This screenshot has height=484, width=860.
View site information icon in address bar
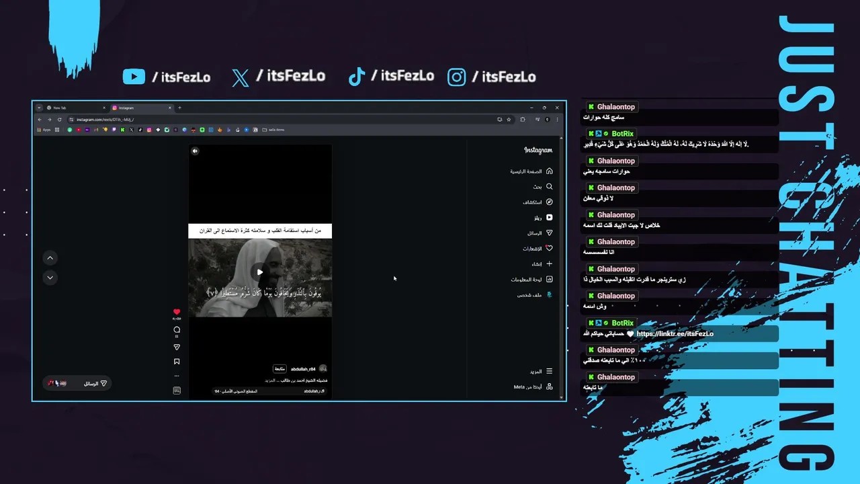(x=71, y=120)
